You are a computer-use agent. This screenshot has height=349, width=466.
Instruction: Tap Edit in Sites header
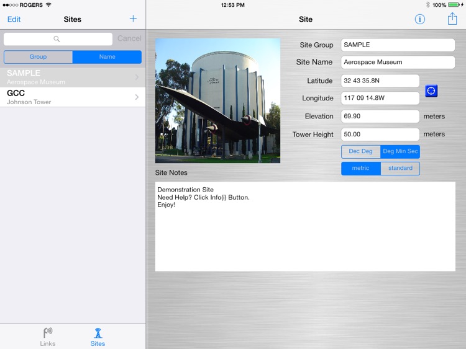14,19
